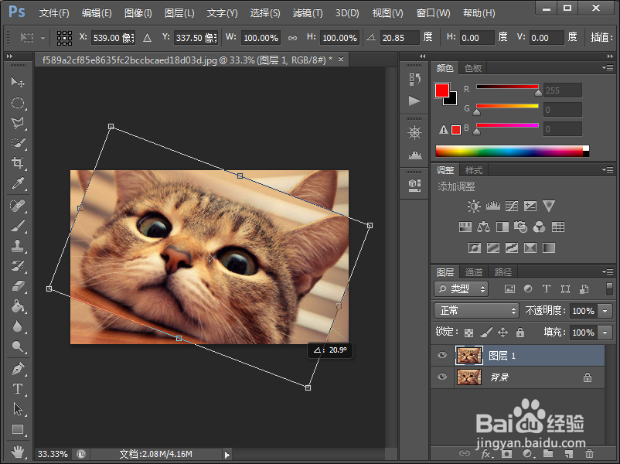
Task: Delete layer with the trash button
Action: pos(589,452)
